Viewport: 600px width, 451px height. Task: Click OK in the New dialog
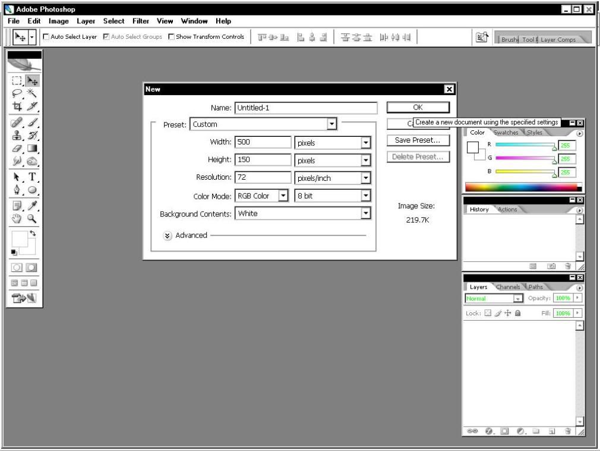coord(418,107)
